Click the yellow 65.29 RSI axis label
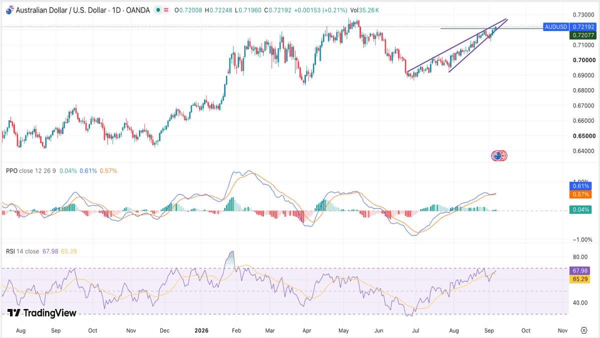600x338 pixels. tap(580, 278)
